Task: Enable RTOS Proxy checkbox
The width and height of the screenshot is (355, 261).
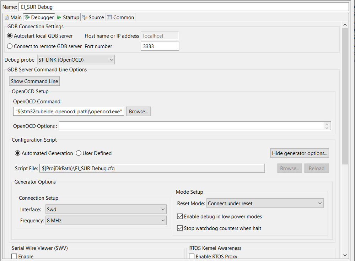Action: click(x=192, y=256)
